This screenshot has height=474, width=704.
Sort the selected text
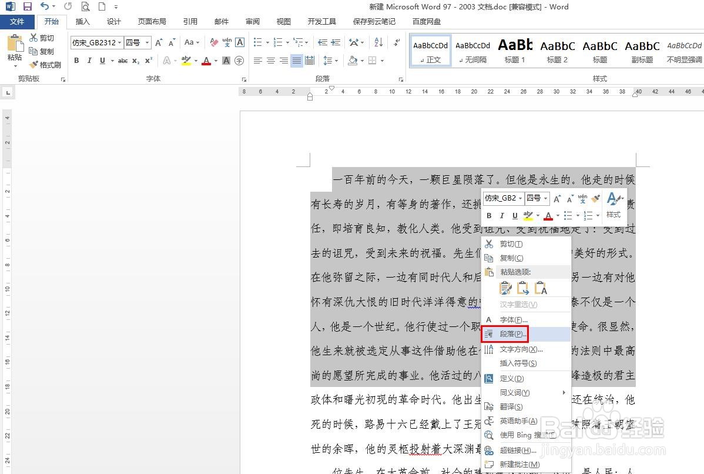pos(378,42)
